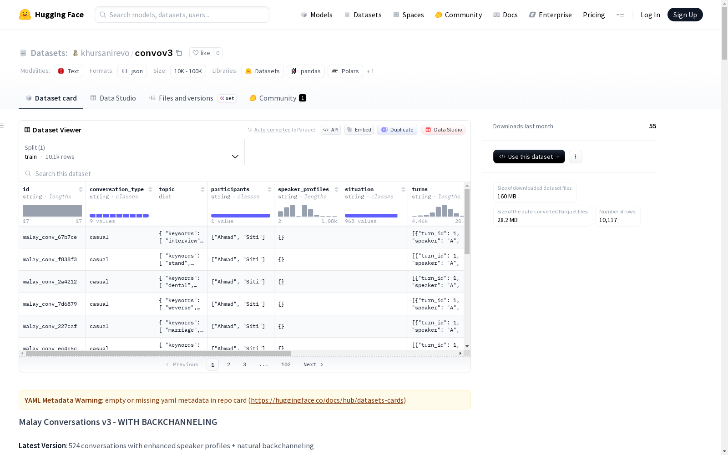Select the malay_conv_7d6879 row id cell
This screenshot has width=728, height=455.
52,304
